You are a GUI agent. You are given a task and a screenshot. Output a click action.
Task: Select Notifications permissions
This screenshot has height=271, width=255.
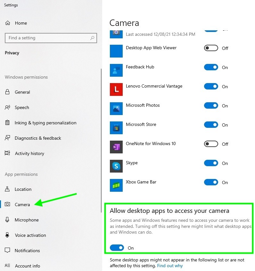(27, 251)
